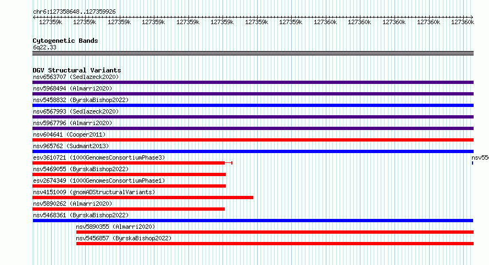Click the DGV Structural Variants track title
This screenshot has height=265, width=489.
(77, 70)
